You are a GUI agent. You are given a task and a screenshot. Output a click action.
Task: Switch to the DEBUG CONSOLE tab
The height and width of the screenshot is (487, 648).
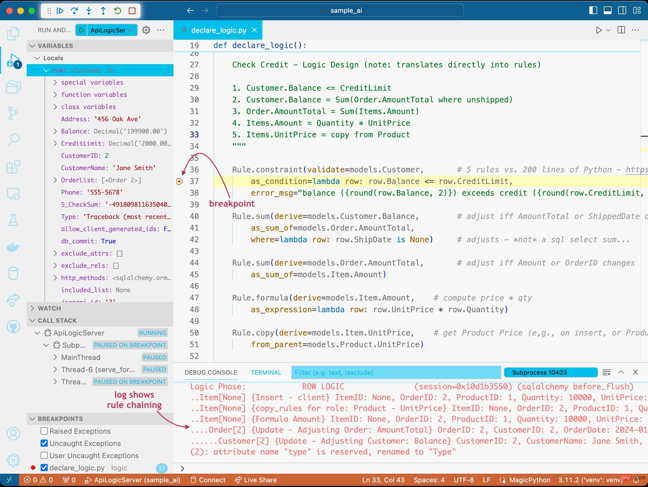210,372
